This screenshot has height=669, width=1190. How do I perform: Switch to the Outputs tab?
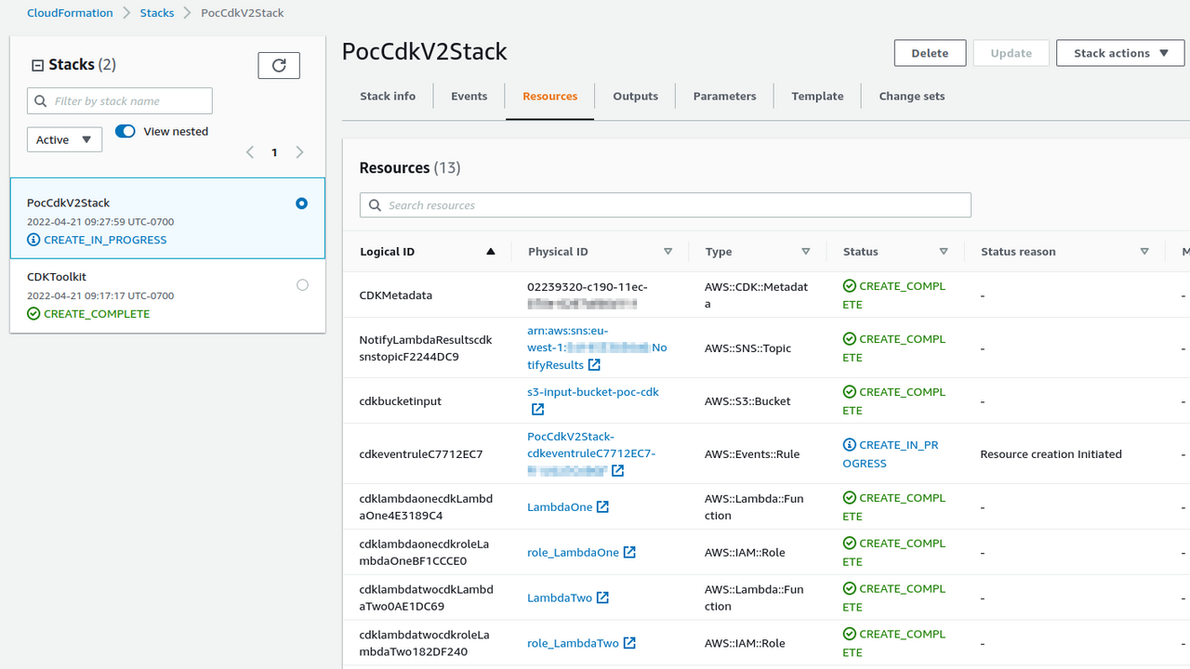pyautogui.click(x=636, y=96)
